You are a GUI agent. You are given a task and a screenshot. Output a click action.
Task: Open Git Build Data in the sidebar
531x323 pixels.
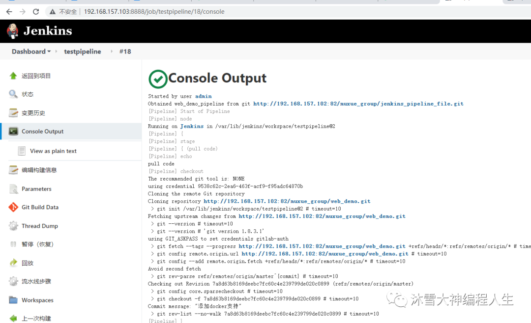coord(40,207)
